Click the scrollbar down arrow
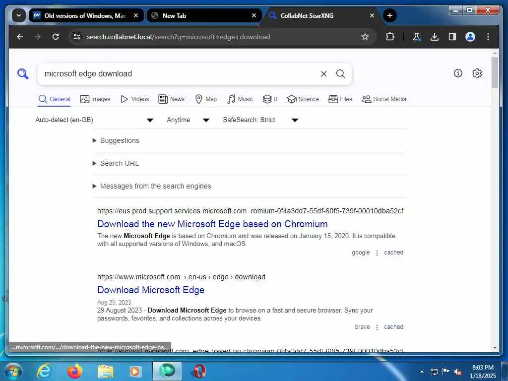508x381 pixels. (x=495, y=348)
